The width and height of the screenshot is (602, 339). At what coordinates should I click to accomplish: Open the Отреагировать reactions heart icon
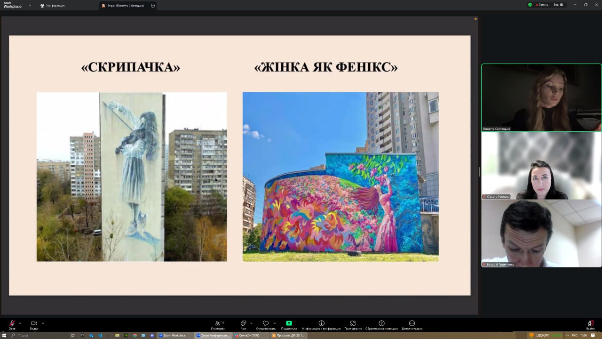point(266,324)
